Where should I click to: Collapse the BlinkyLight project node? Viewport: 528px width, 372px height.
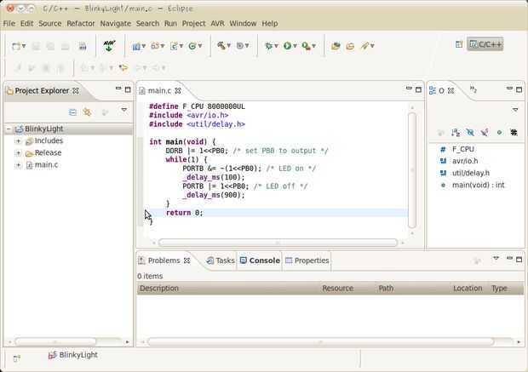pos(8,129)
